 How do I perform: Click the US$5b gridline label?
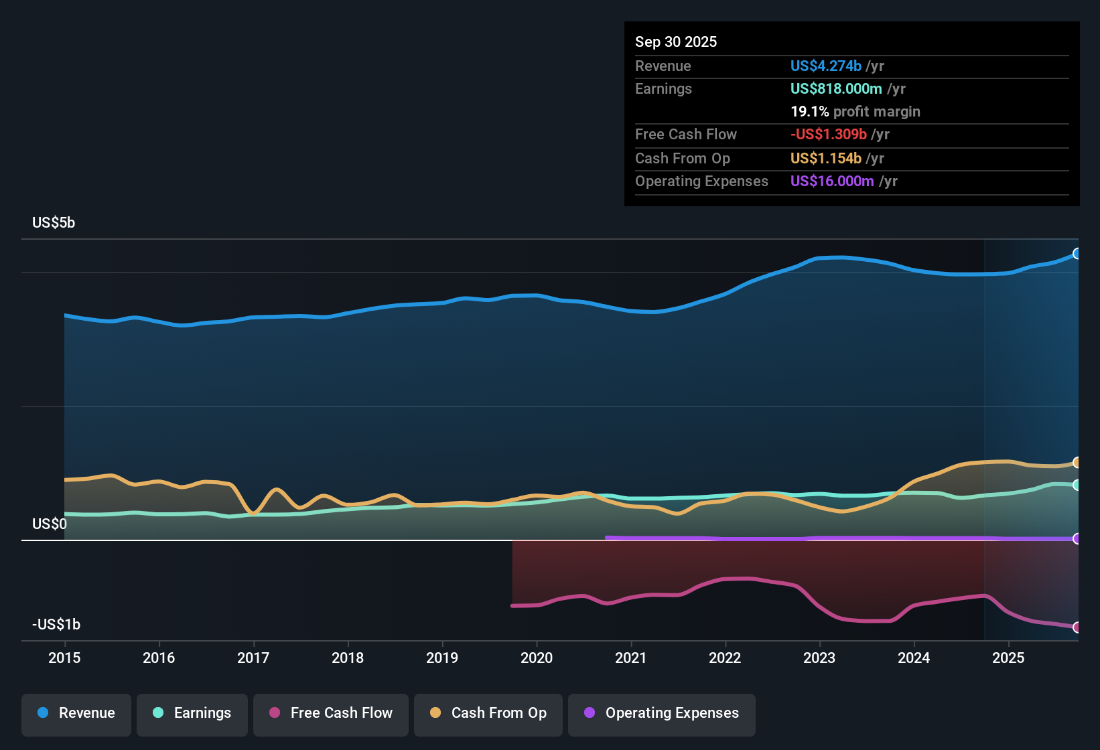[x=54, y=222]
